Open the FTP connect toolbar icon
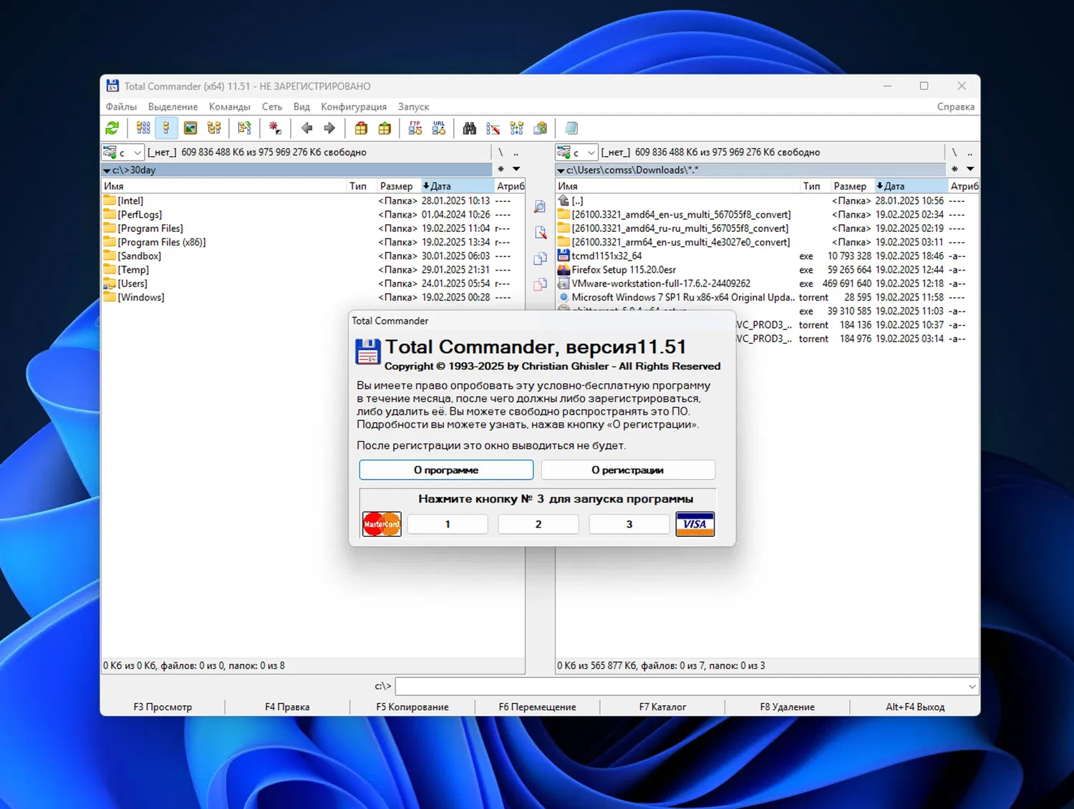Image resolution: width=1074 pixels, height=809 pixels. click(415, 128)
